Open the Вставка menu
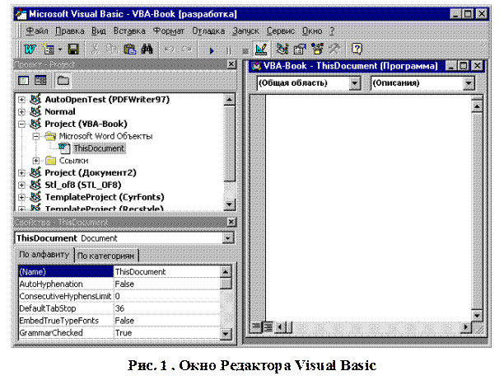Image resolution: width=504 pixels, height=385 pixels. (x=129, y=31)
